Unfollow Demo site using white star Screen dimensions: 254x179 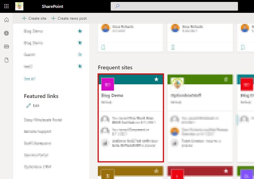(x=156, y=79)
